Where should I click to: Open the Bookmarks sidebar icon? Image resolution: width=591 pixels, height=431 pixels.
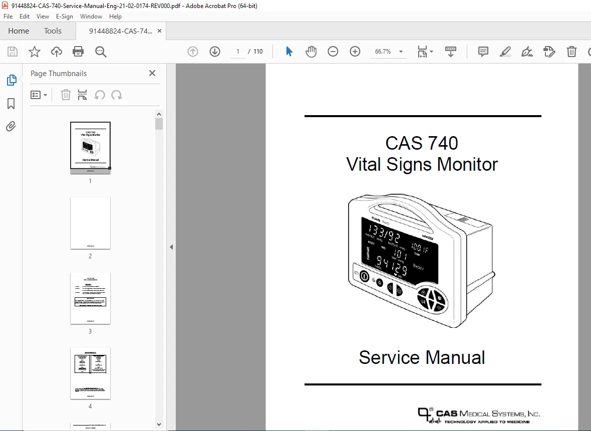point(11,104)
